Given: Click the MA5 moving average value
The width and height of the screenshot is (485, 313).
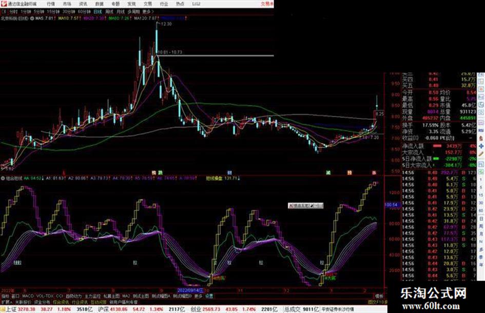Looking at the screenshot, I should 44,19.
